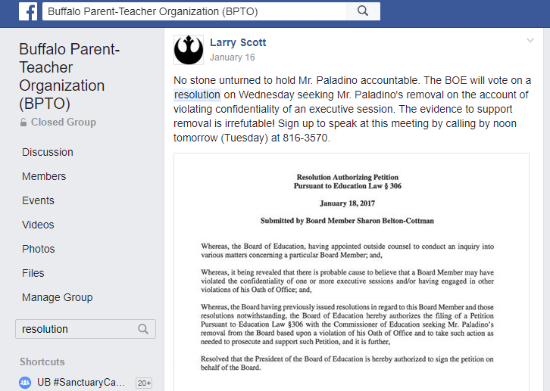Open the post options chevron
The width and height of the screenshot is (550, 391).
tap(530, 41)
